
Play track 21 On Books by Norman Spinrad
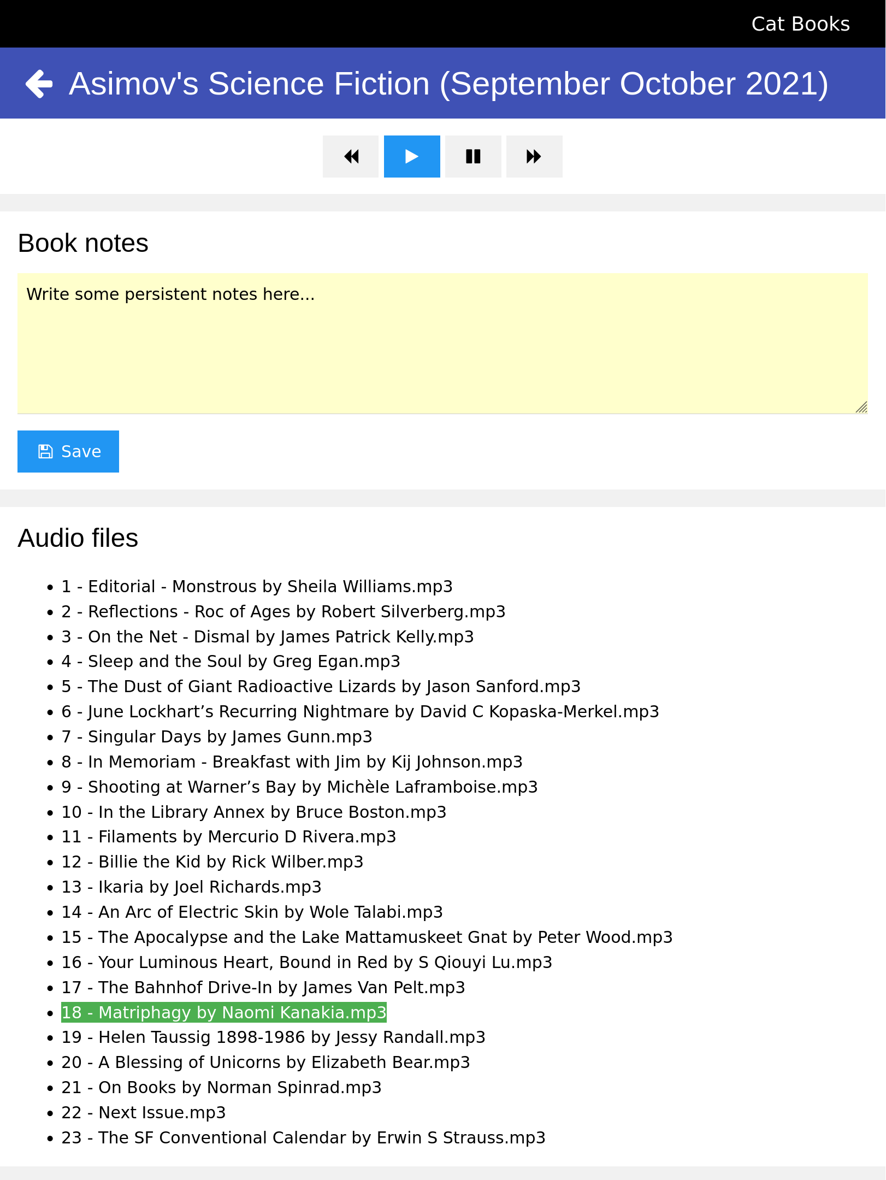(221, 1088)
